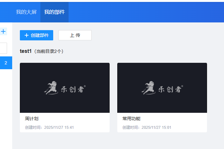The width and height of the screenshot is (224, 149).
Task: Click the plus icon in left sidebar
Action: [3, 31]
